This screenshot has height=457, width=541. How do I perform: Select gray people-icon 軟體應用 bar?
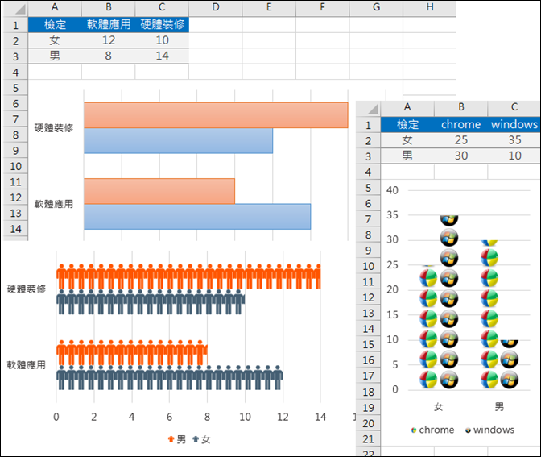click(169, 377)
